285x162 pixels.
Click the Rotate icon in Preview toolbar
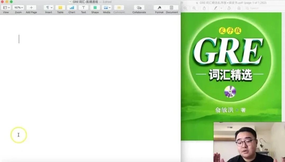pos(229,8)
